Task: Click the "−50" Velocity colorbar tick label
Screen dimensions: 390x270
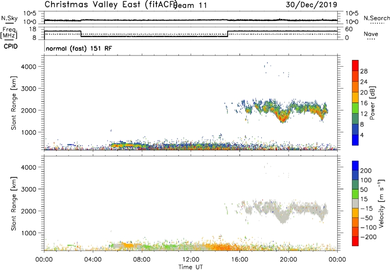Action: (x=367, y=218)
